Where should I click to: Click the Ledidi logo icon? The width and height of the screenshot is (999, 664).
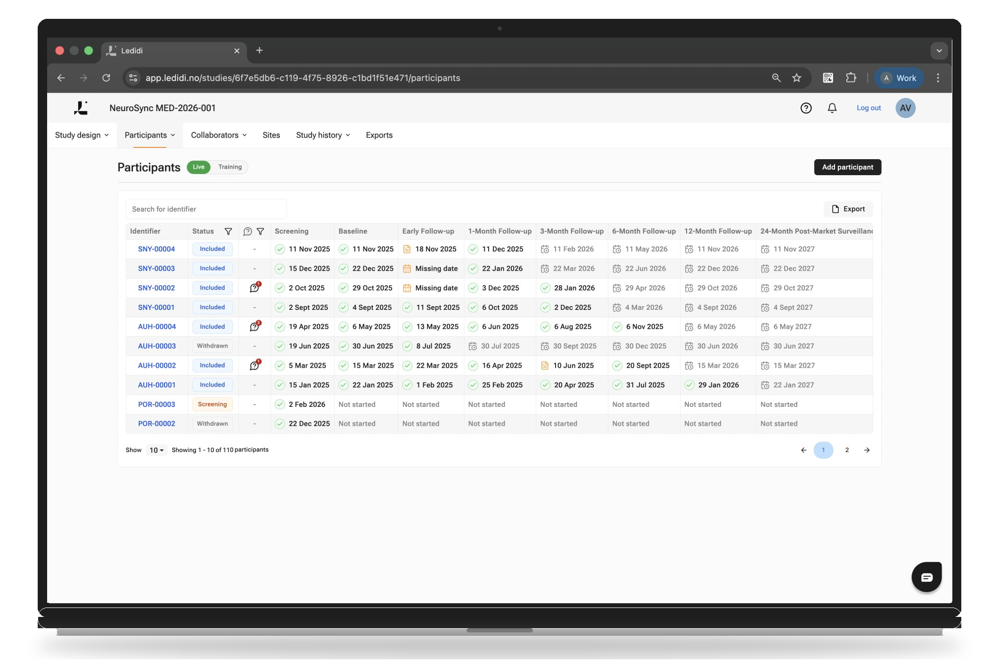point(81,108)
